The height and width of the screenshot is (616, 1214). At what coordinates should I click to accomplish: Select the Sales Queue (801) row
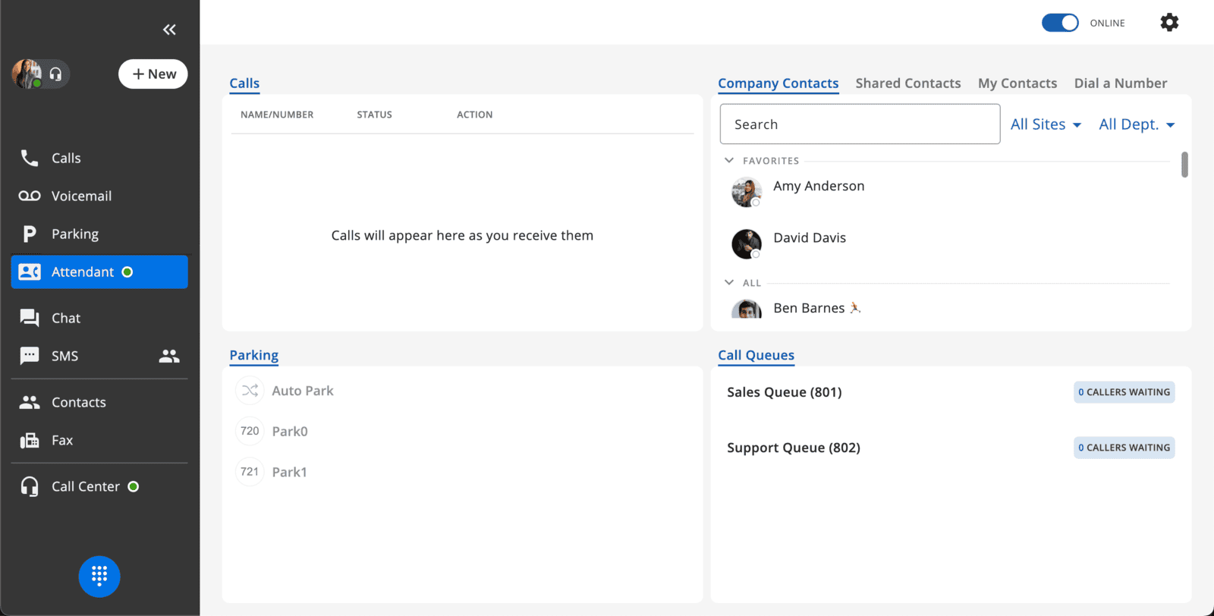[x=785, y=392]
